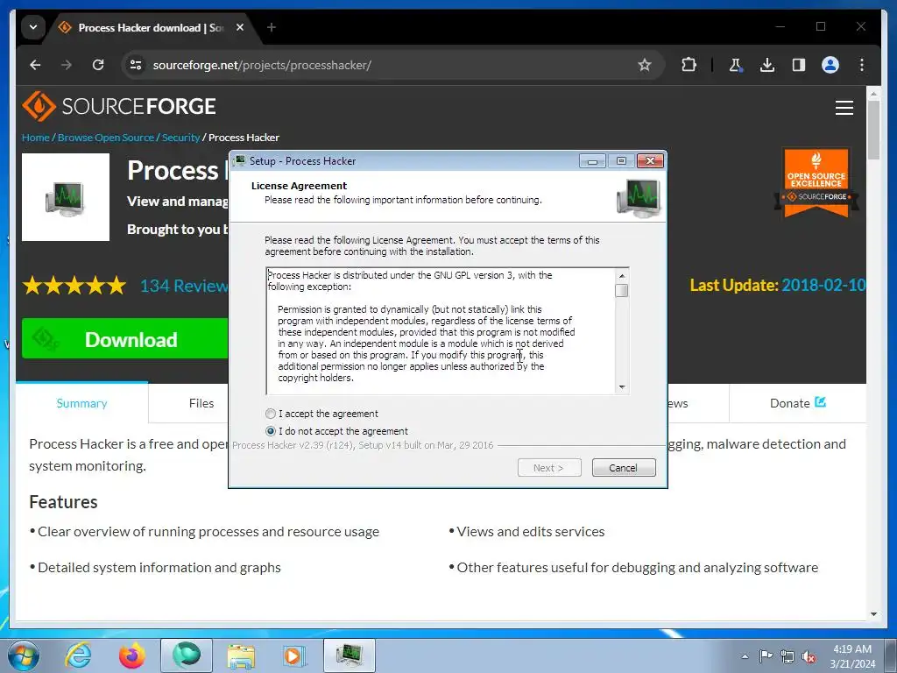
Task: Open Chrome profile avatar
Action: pyautogui.click(x=830, y=65)
